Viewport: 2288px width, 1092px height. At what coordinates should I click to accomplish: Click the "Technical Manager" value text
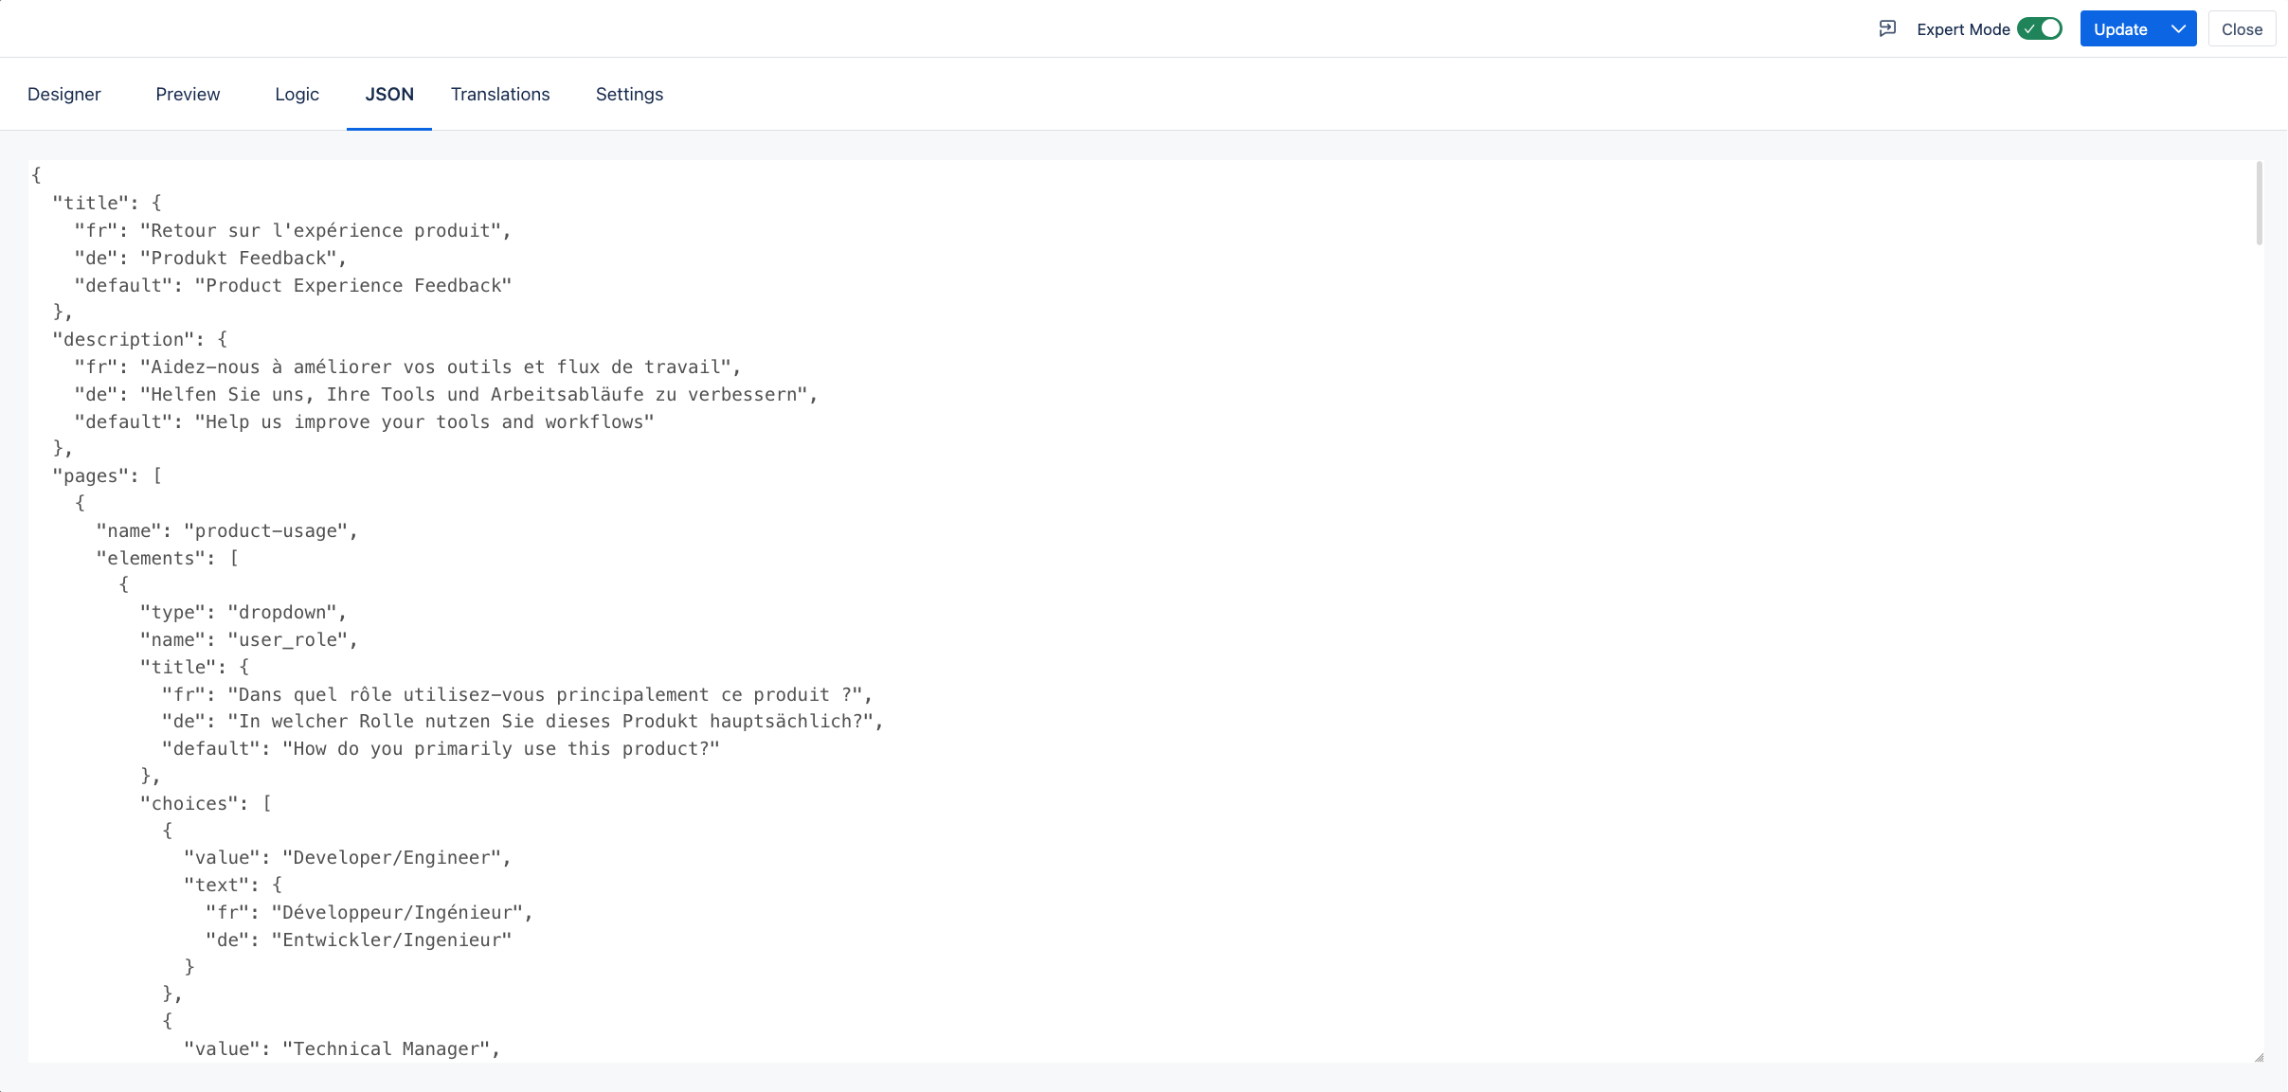pos(390,1048)
